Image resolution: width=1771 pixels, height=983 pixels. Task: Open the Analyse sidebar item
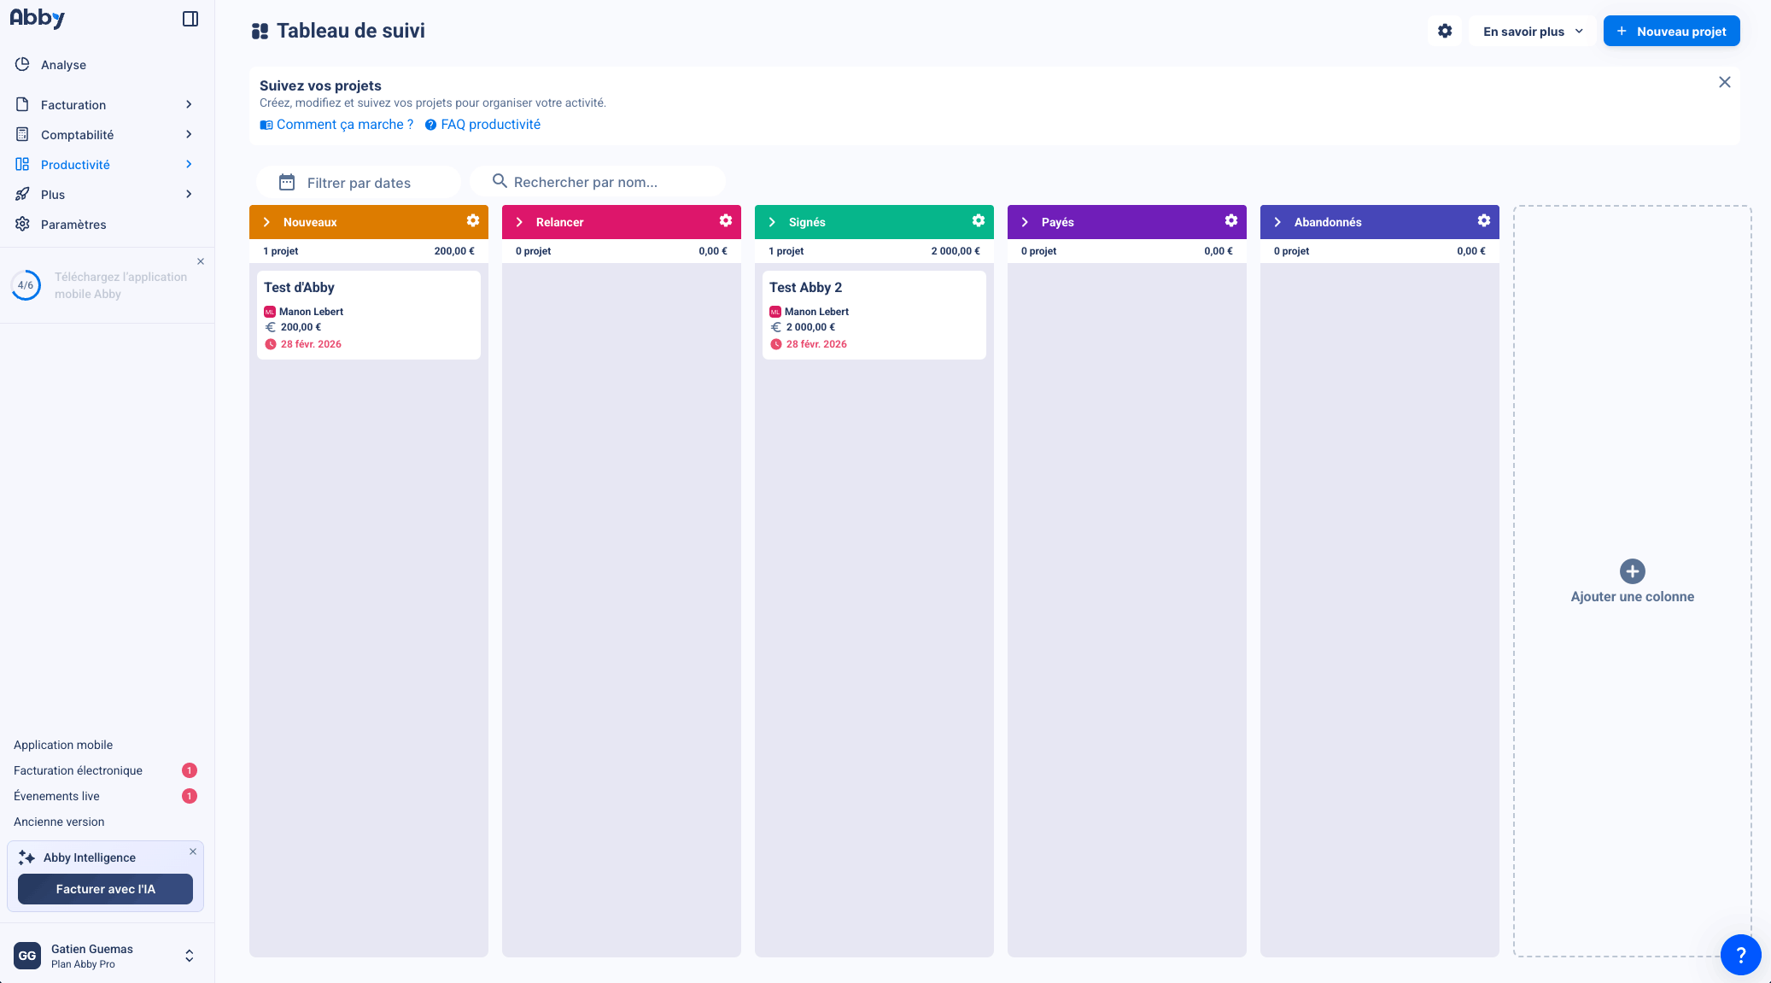[63, 65]
